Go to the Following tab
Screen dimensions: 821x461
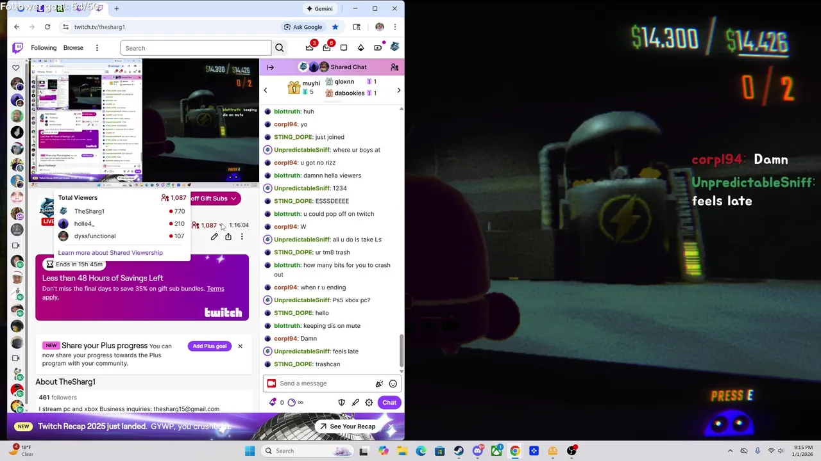44,48
